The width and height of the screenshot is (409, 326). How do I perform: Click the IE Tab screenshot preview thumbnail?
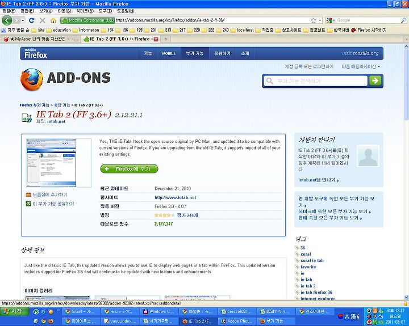coord(51,163)
